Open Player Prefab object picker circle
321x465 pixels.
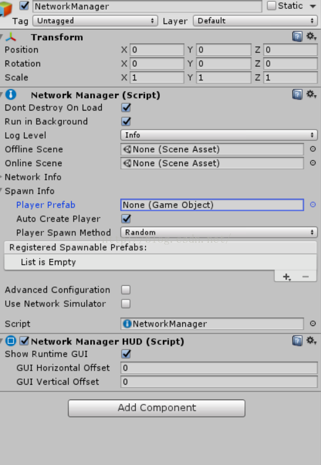[313, 204]
